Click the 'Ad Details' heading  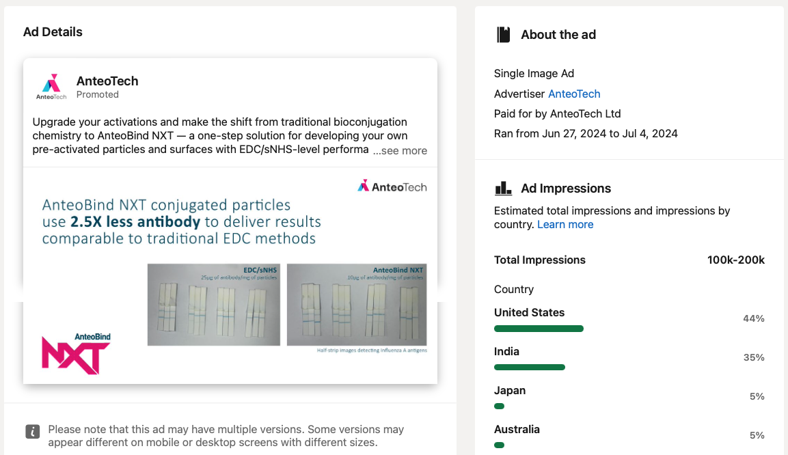click(x=53, y=31)
